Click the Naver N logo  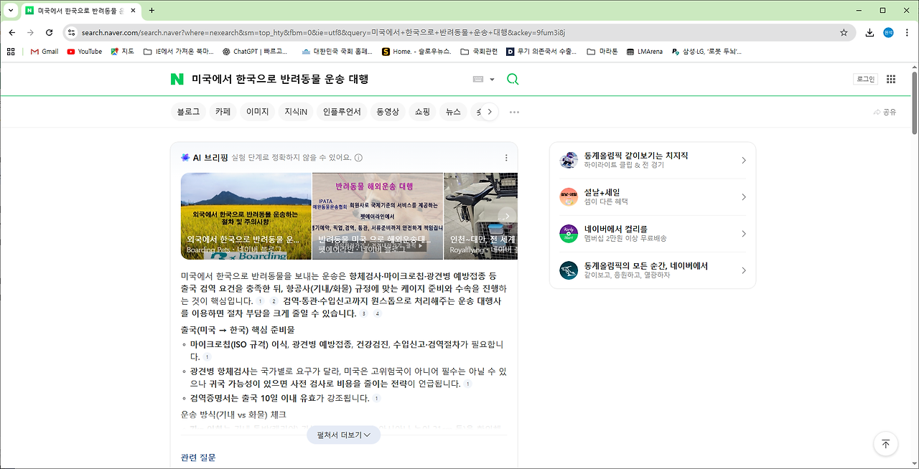pos(177,79)
